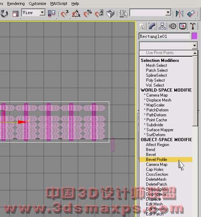Select the Bevel modifier
This screenshot has width=201, height=217.
pyautogui.click(x=151, y=154)
